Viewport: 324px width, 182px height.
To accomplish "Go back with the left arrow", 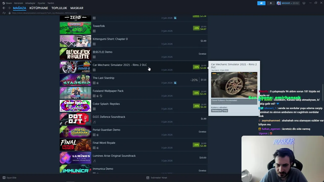I will pyautogui.click(x=4, y=8).
